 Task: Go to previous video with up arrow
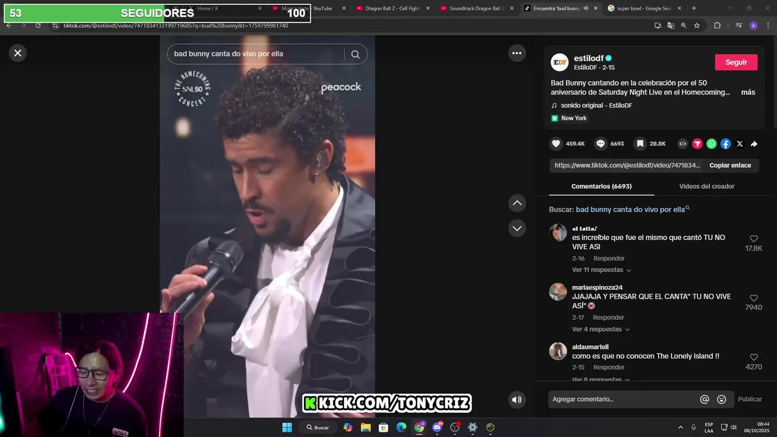tap(517, 203)
